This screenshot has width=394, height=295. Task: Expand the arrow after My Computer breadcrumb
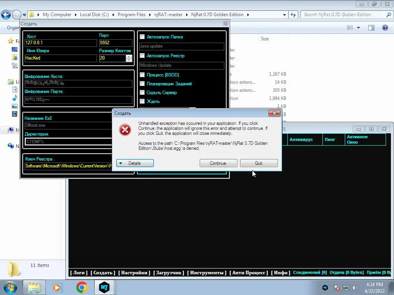[x=76, y=15]
